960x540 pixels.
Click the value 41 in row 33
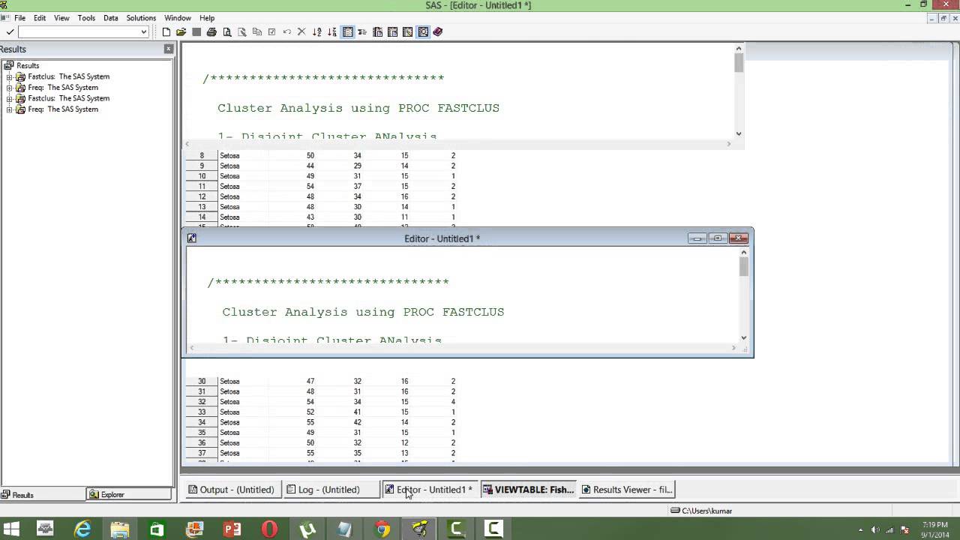[357, 412]
